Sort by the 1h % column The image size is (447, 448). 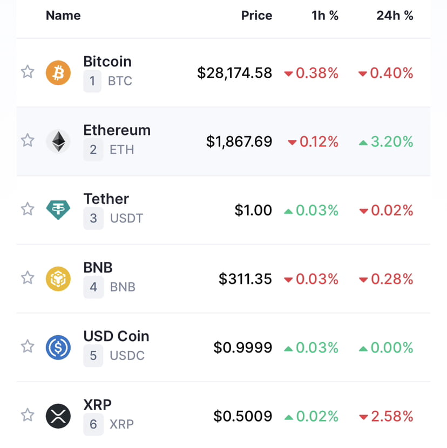click(325, 16)
